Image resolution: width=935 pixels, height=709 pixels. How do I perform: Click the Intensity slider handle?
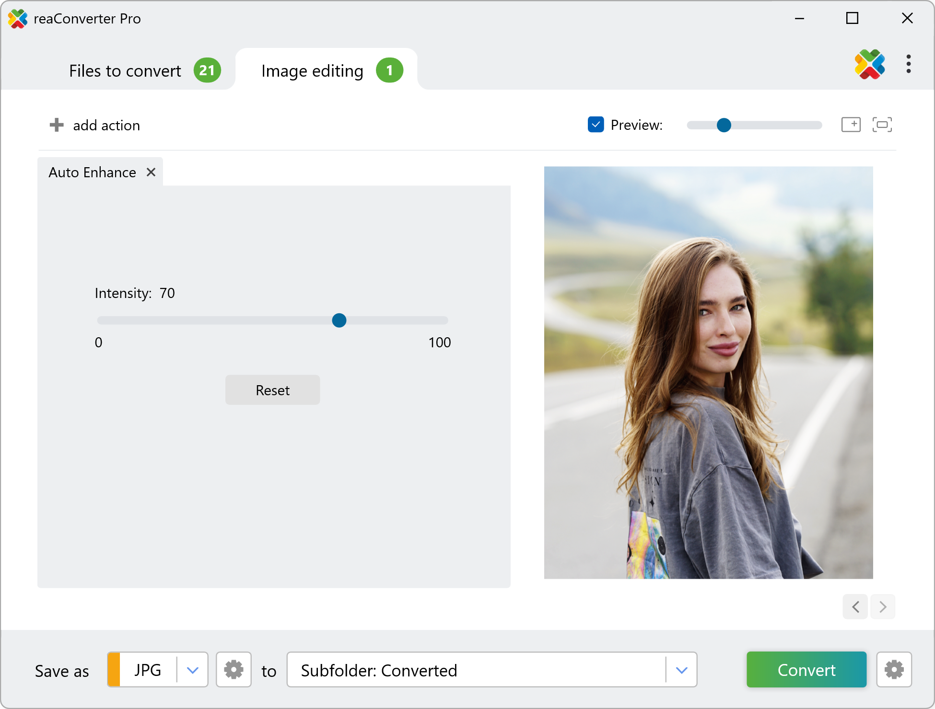click(x=339, y=320)
